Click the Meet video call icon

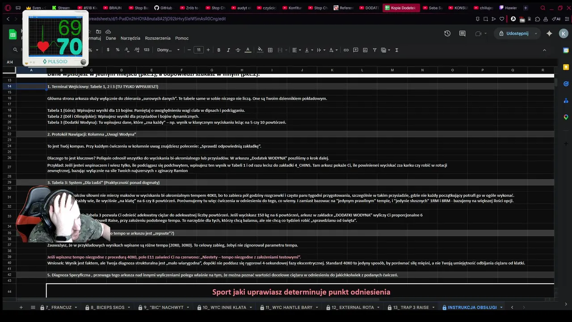(478, 34)
